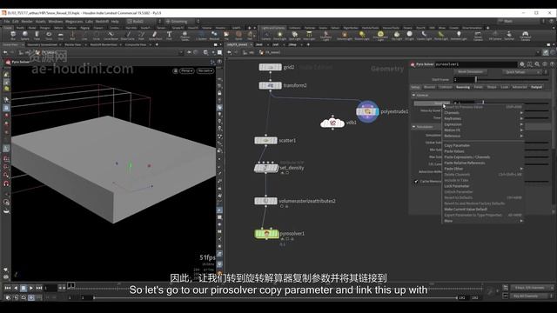The height and width of the screenshot is (313, 557).
Task: Select the polyextrude1 node
Action: 367,111
